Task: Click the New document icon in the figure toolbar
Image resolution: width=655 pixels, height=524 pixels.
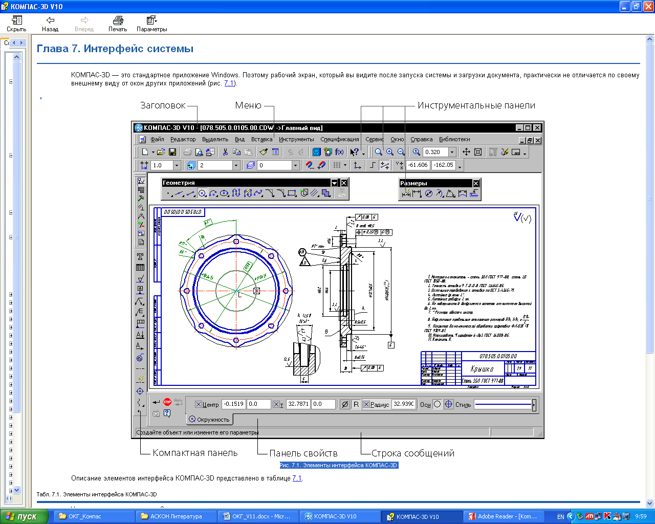Action: pyautogui.click(x=145, y=152)
